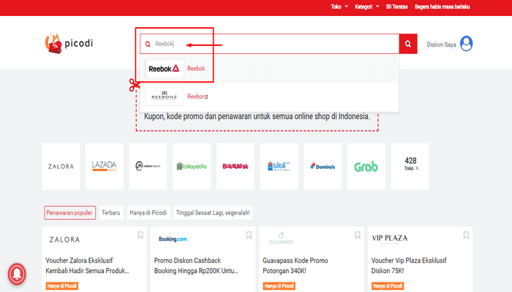This screenshot has height=292, width=512.
Task: Select the Reebok logo suggestion
Action: click(x=165, y=69)
